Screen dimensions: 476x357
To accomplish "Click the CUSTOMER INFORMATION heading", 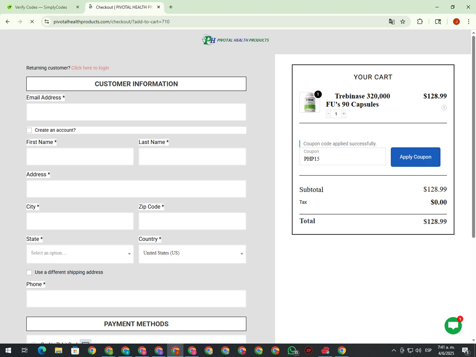I will (x=136, y=84).
